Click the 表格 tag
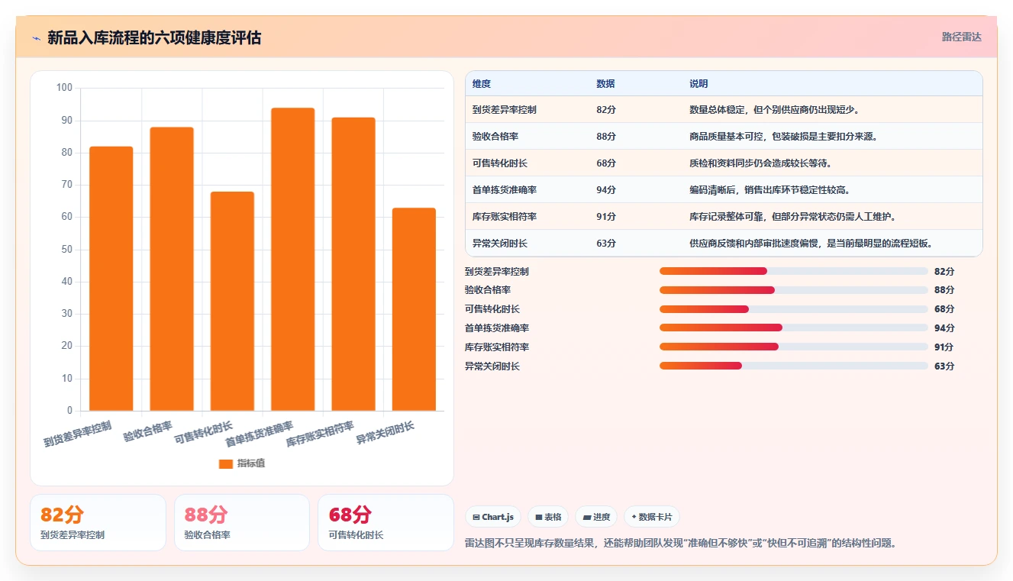1013x581 pixels. (548, 517)
